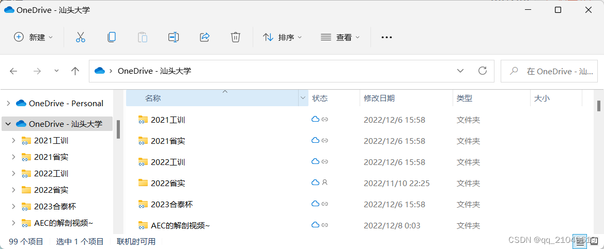Click cloud status icon for AEC的解剖视频~
Viewport: 604px width, 249px height.
315,224
